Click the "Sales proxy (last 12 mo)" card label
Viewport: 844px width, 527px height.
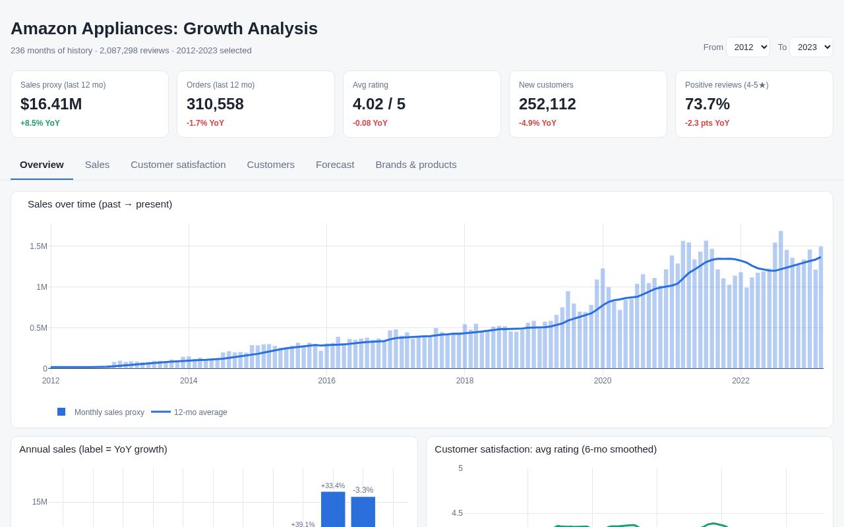click(x=63, y=85)
